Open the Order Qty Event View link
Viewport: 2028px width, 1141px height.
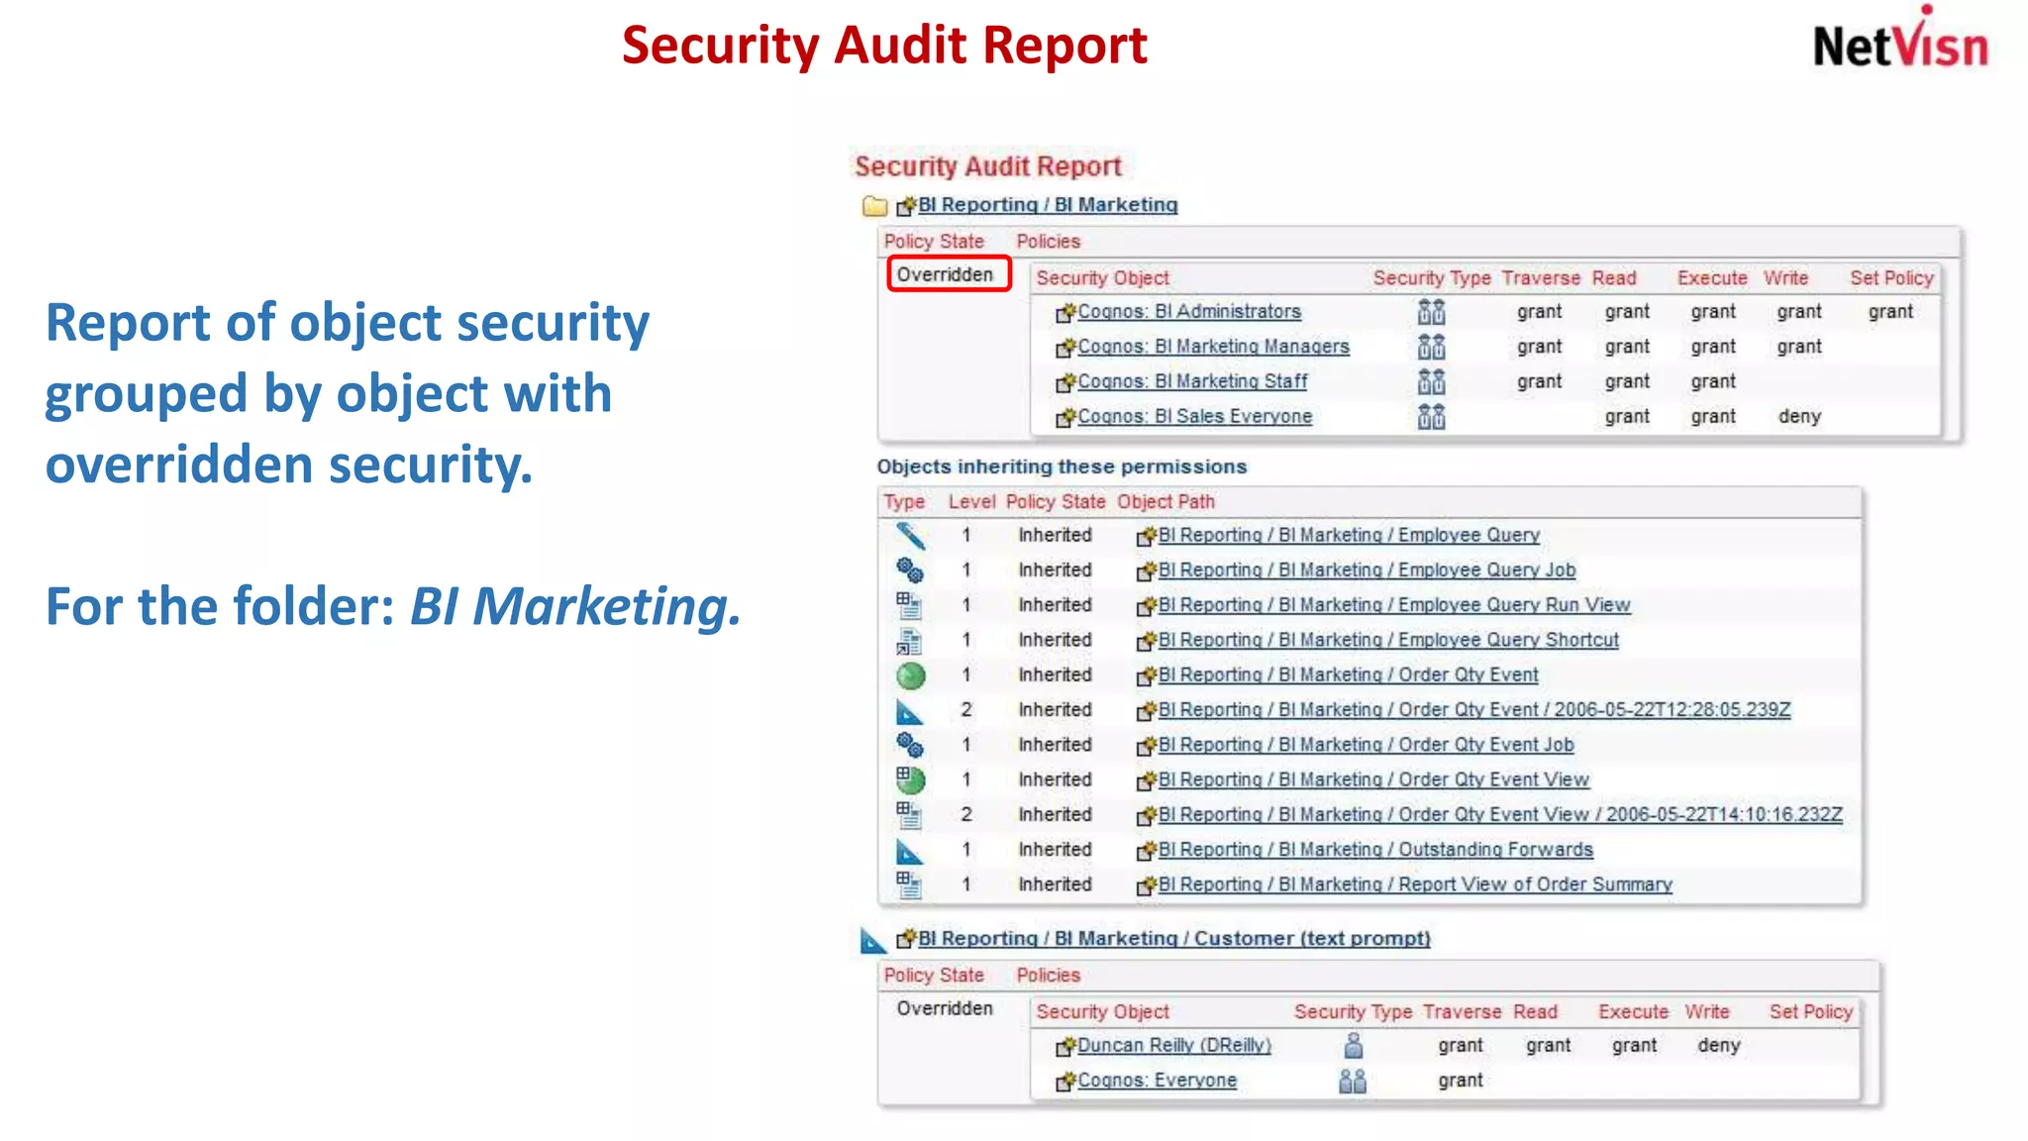pyautogui.click(x=1373, y=779)
